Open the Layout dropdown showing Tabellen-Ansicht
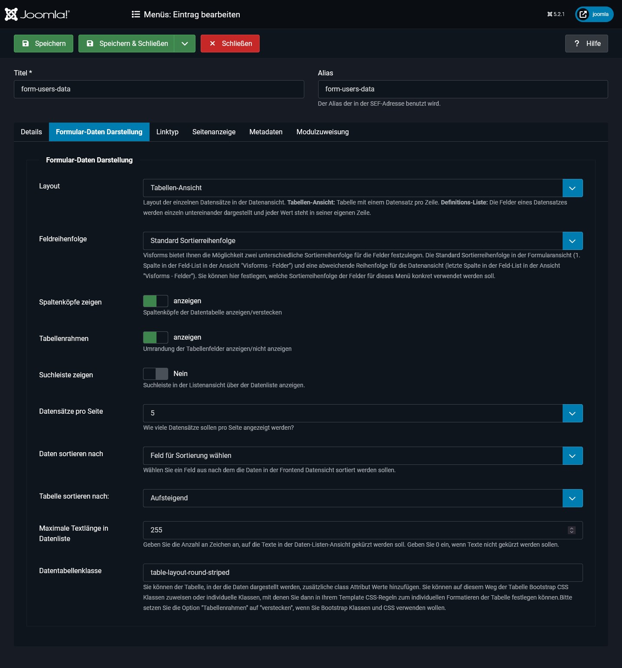This screenshot has height=668, width=622. tap(573, 188)
